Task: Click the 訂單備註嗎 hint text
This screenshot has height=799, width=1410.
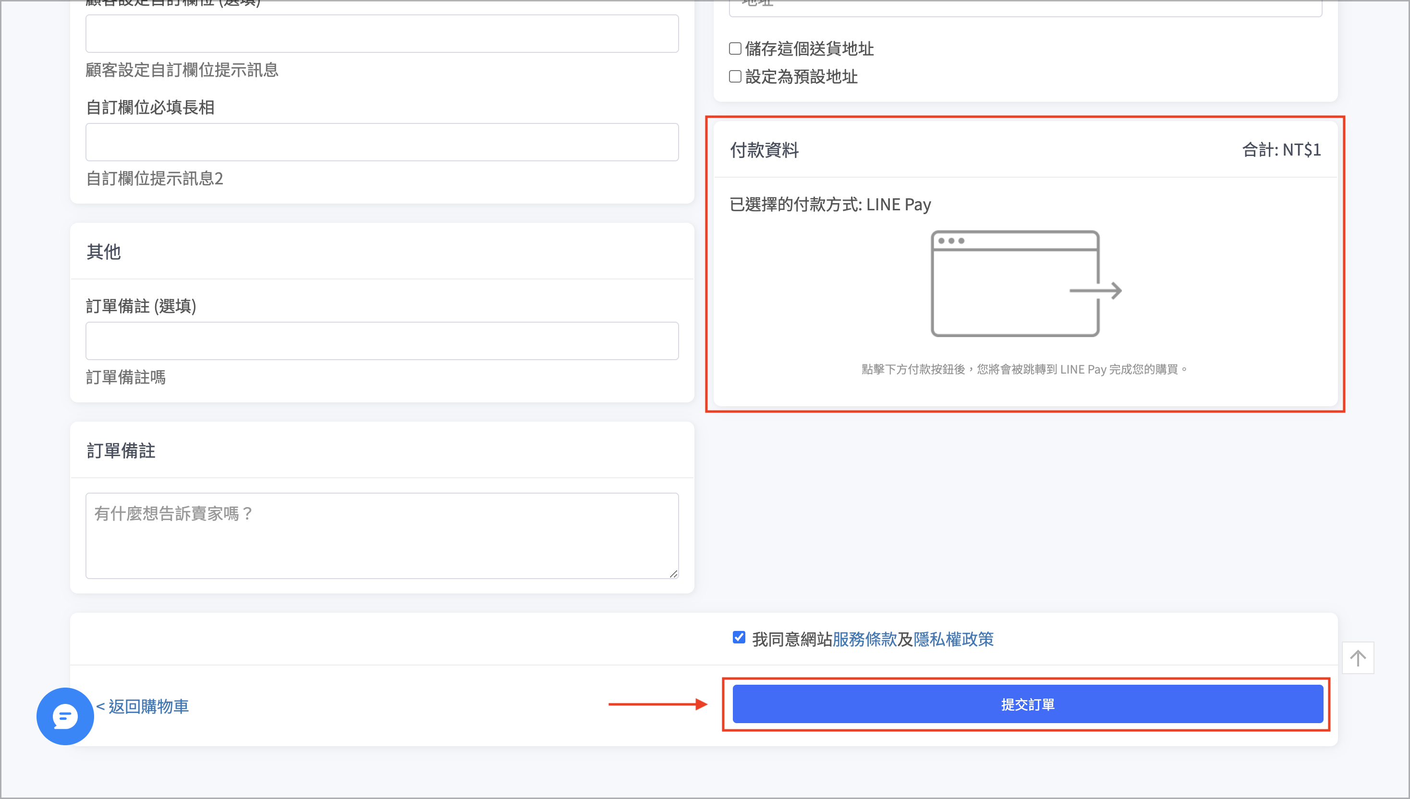Action: click(x=126, y=377)
